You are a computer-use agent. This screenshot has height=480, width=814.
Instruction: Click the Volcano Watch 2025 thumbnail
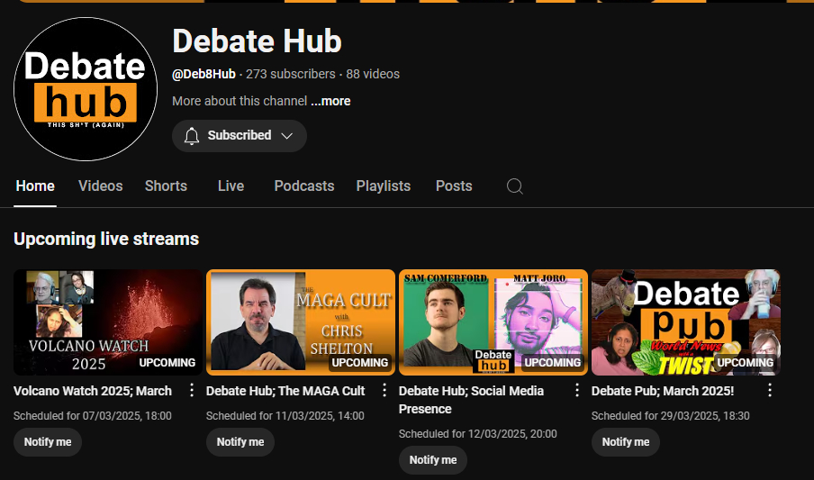[x=108, y=322]
